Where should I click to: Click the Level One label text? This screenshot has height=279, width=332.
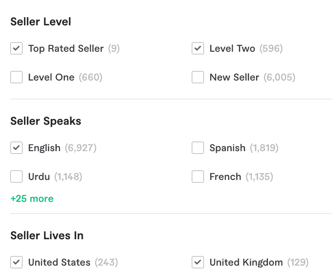pos(51,77)
